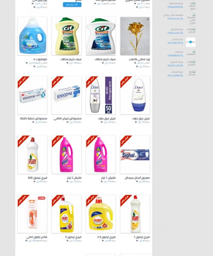This screenshot has width=213, height=256.
Task: Click the phone icon beside 0544660805
Action: (x=182, y=76)
